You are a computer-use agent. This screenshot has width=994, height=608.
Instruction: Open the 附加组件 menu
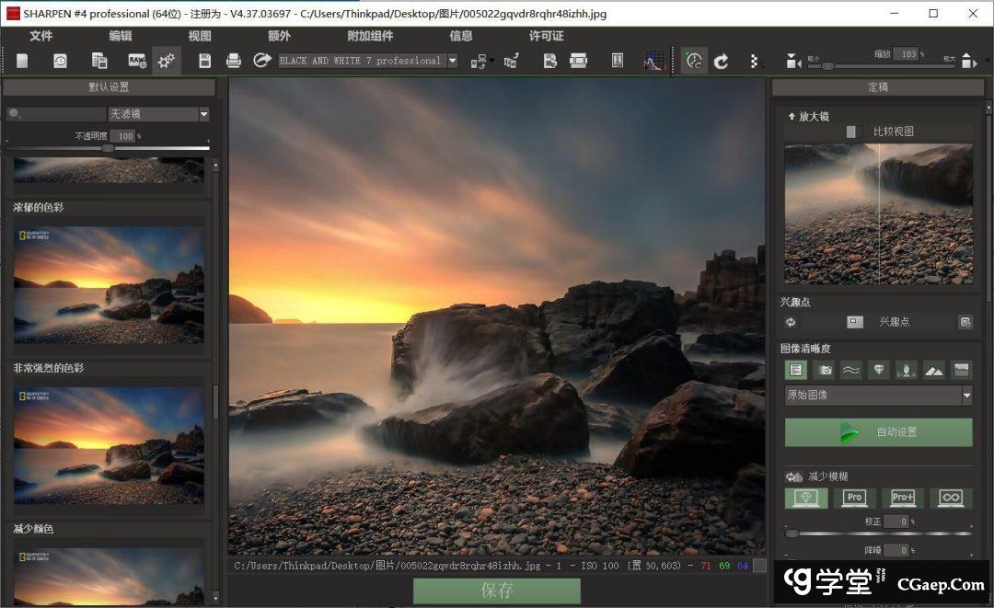tap(370, 36)
